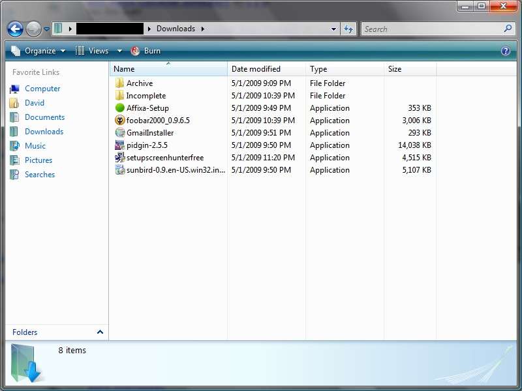Sort by Type column header
Screen dimensions: 522x391
pyautogui.click(x=345, y=69)
